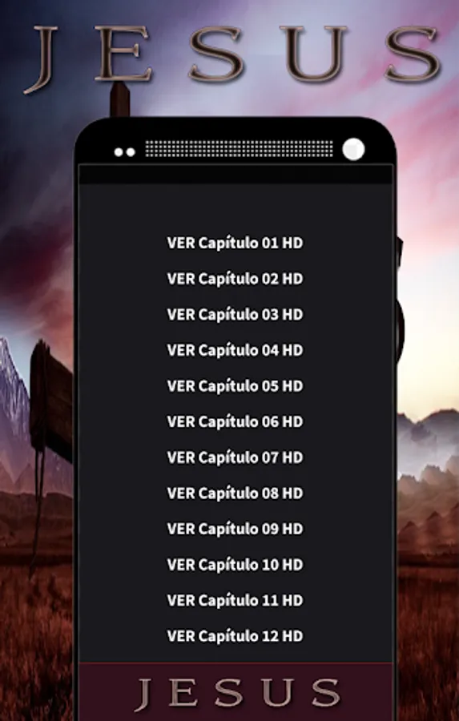Viewport: 459px width, 721px height.
Task: Click the JESUS banner at phone bottom
Action: coord(236,692)
